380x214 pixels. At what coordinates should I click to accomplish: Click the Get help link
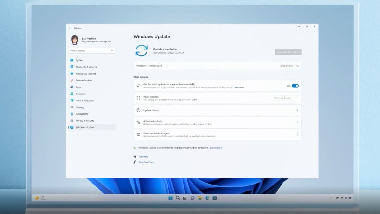click(143, 157)
